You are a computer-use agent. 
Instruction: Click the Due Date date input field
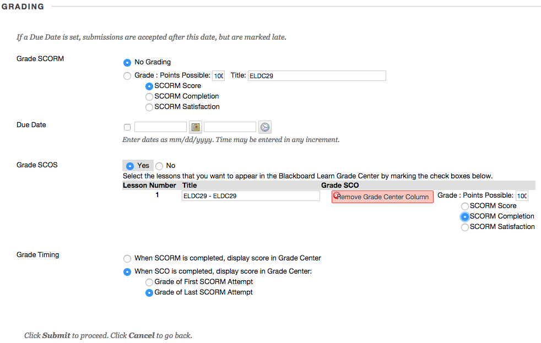160,127
